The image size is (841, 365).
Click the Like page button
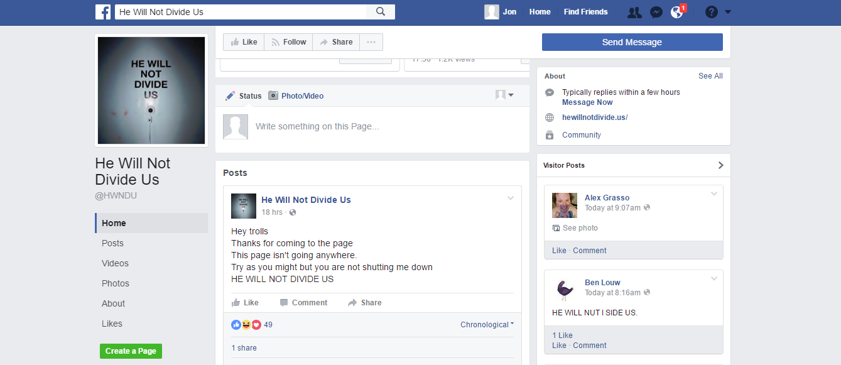(x=244, y=42)
